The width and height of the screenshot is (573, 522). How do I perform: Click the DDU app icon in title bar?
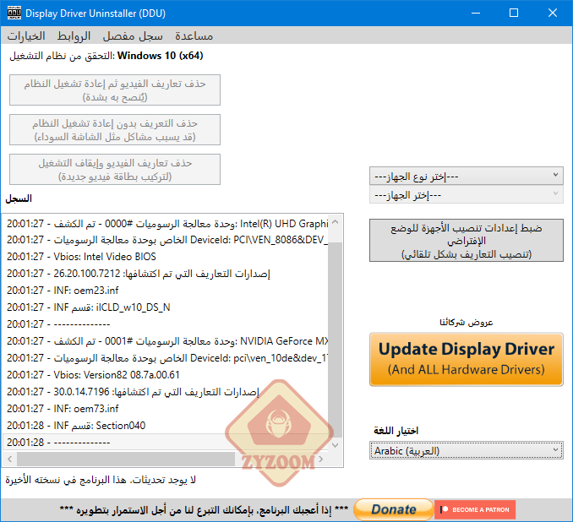coord(14,13)
